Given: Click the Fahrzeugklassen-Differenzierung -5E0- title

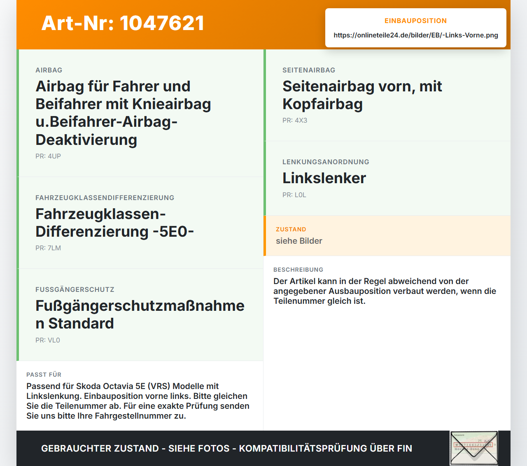Looking at the screenshot, I should pos(114,223).
